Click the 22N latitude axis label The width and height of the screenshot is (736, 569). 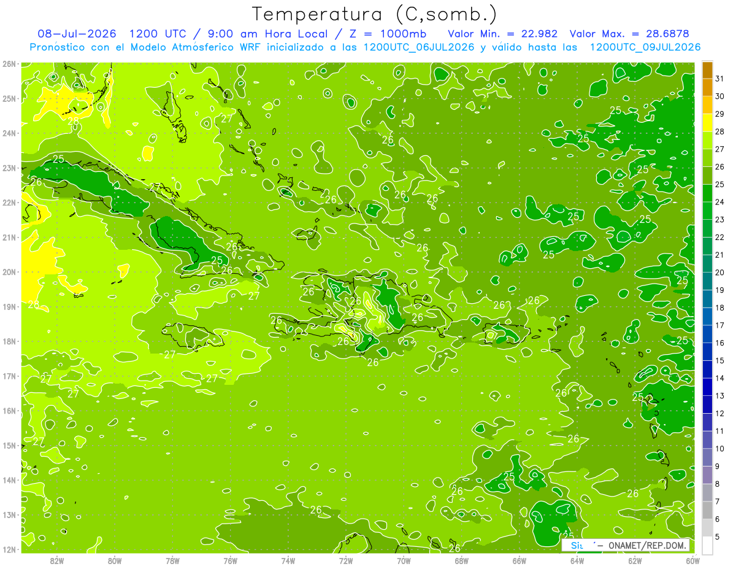point(10,203)
